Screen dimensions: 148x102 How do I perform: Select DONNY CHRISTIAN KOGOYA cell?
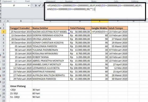tap(50, 43)
